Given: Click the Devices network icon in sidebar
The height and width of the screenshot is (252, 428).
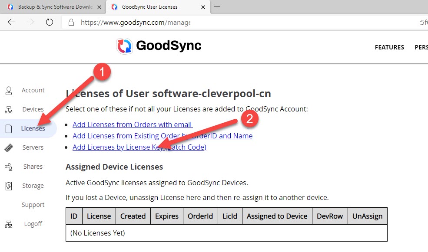Looking at the screenshot, I should pyautogui.click(x=9, y=109).
